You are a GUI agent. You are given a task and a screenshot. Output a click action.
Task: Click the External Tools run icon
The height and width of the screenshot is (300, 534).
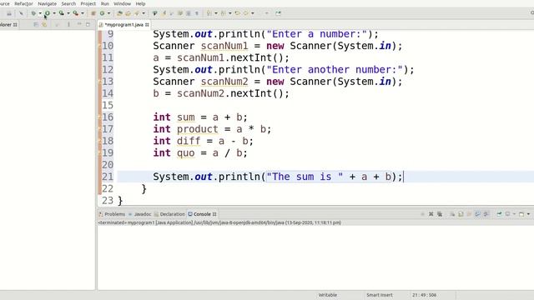pos(76,13)
